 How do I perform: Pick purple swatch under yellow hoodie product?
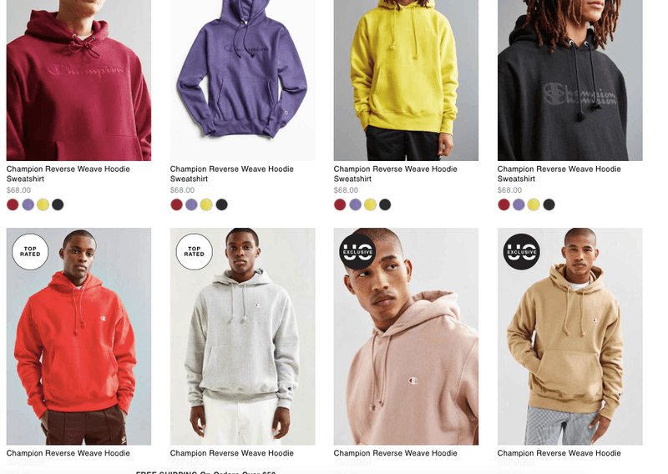[x=356, y=204]
